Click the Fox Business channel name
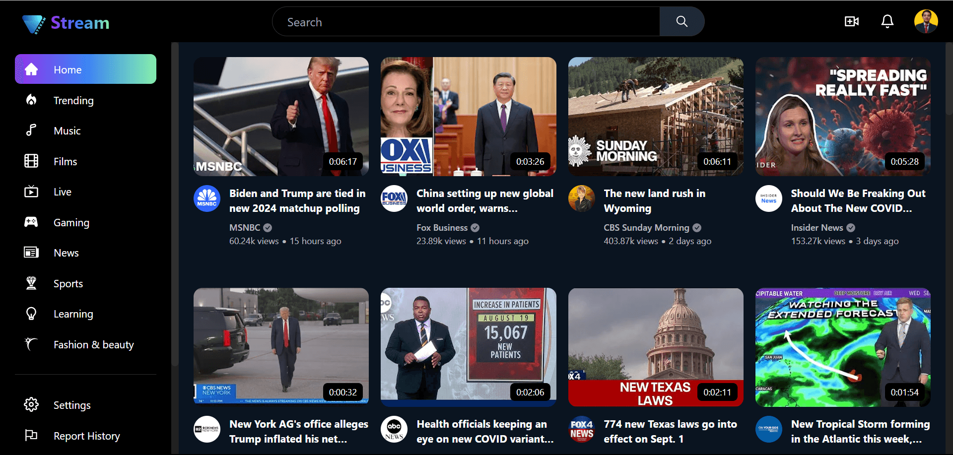 (x=442, y=228)
